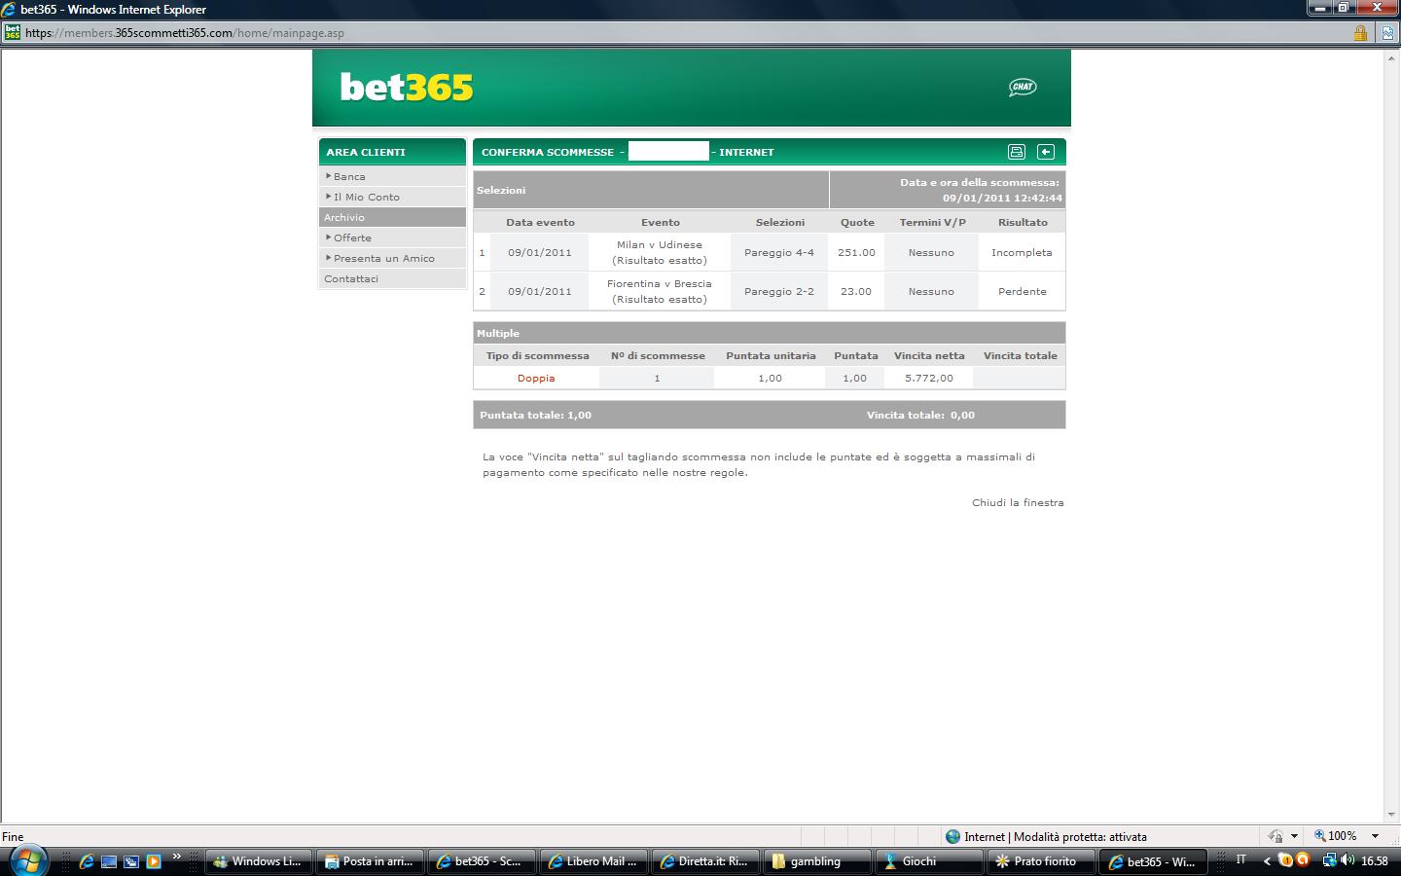1401x876 pixels.
Task: Switch to Posta in arrivo taskbar window
Action: pyautogui.click(x=371, y=861)
